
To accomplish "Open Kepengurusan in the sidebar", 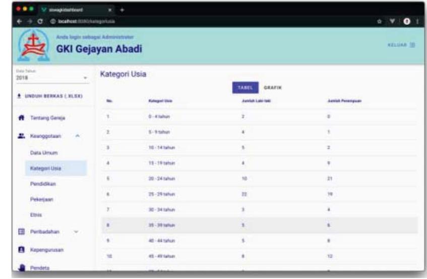I will [x=47, y=250].
